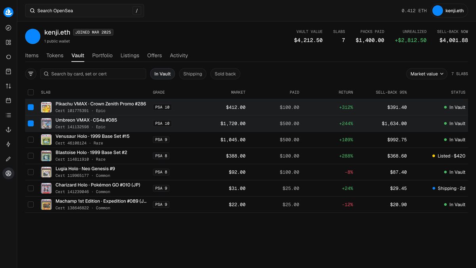Open the filter icon button beside search
The height and width of the screenshot is (268, 476).
[31, 74]
